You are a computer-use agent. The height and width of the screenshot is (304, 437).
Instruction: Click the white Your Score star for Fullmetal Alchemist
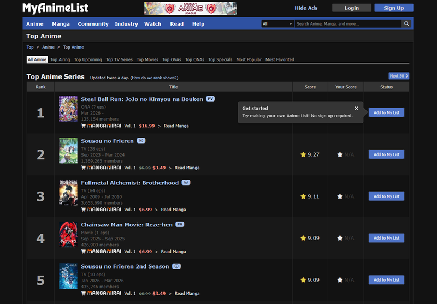tap(340, 196)
